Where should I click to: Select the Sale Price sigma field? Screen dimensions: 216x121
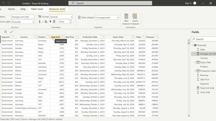coord(203,79)
